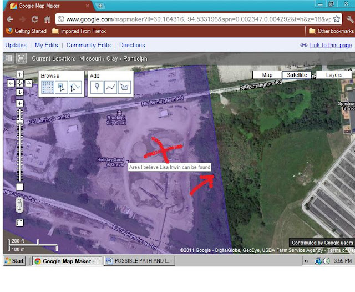Viewport: 355px width, 292px height.
Task: Open the Community Edits link
Action: (x=89, y=45)
